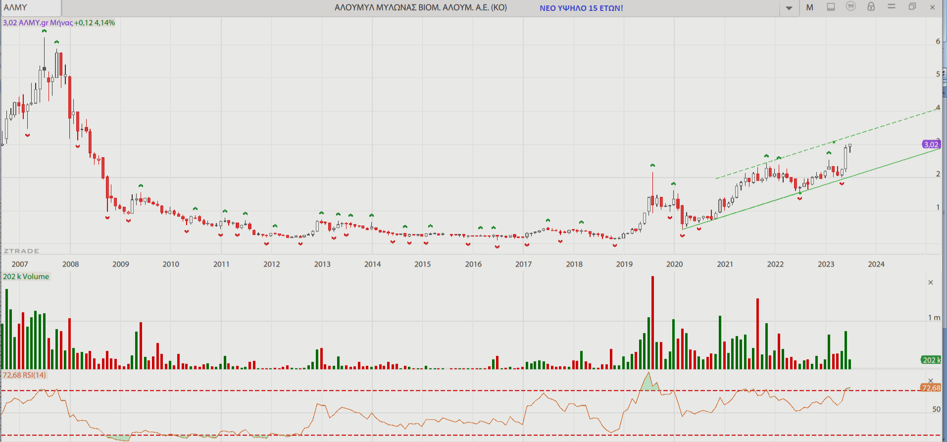Click the 1 m volume axis label
947x442 pixels.
(934, 318)
